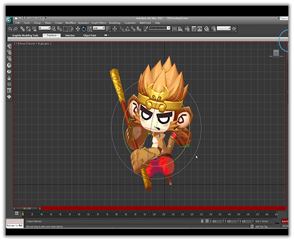Expand the Quick Access toolbar arrow
Screen dimensions: 294x241
click(x=45, y=18)
